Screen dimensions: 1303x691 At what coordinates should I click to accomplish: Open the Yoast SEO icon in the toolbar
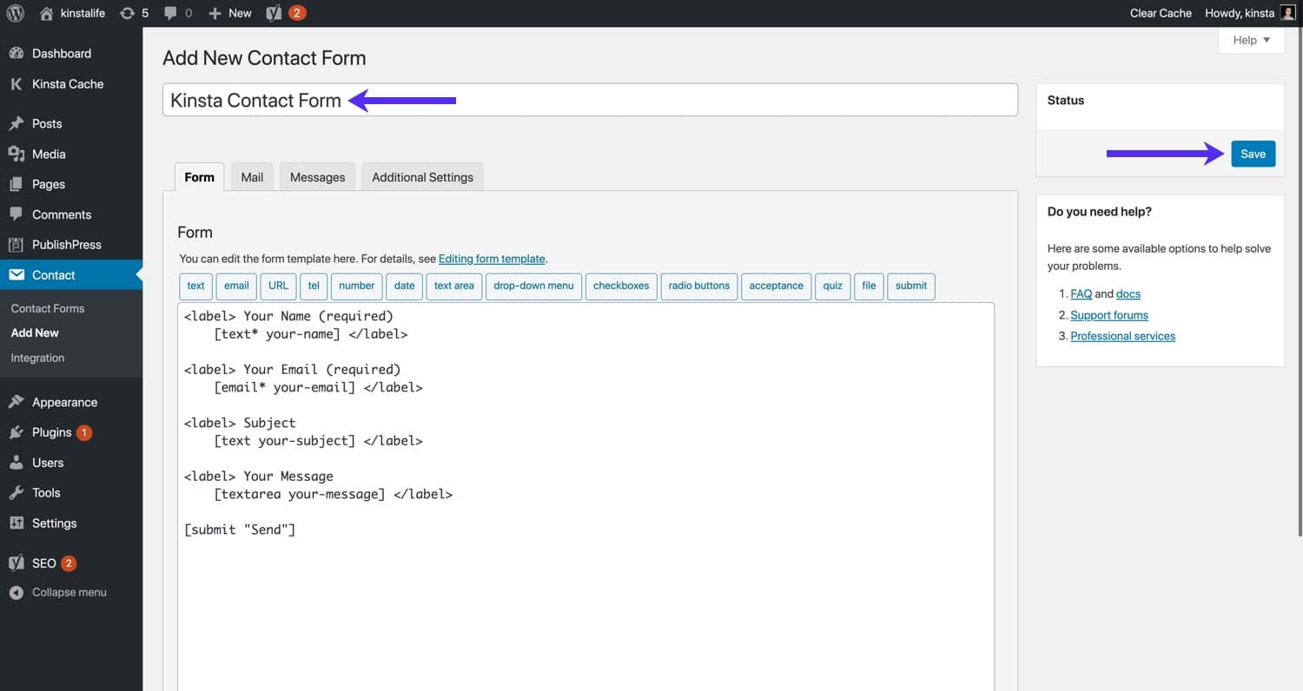tap(273, 12)
